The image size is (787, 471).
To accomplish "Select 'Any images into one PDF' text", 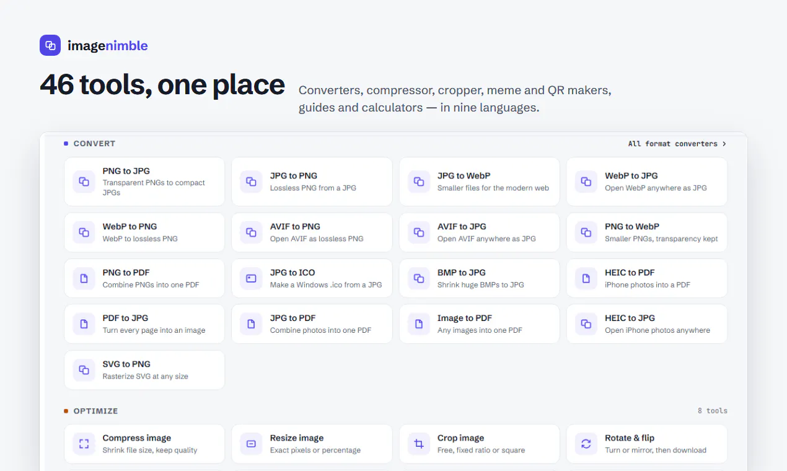I will (x=480, y=330).
